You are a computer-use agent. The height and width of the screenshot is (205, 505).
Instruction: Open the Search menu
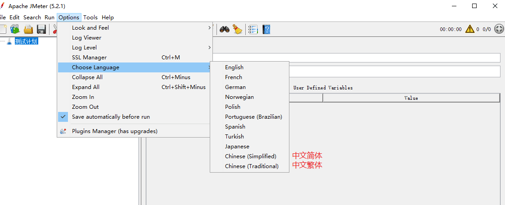pos(32,18)
